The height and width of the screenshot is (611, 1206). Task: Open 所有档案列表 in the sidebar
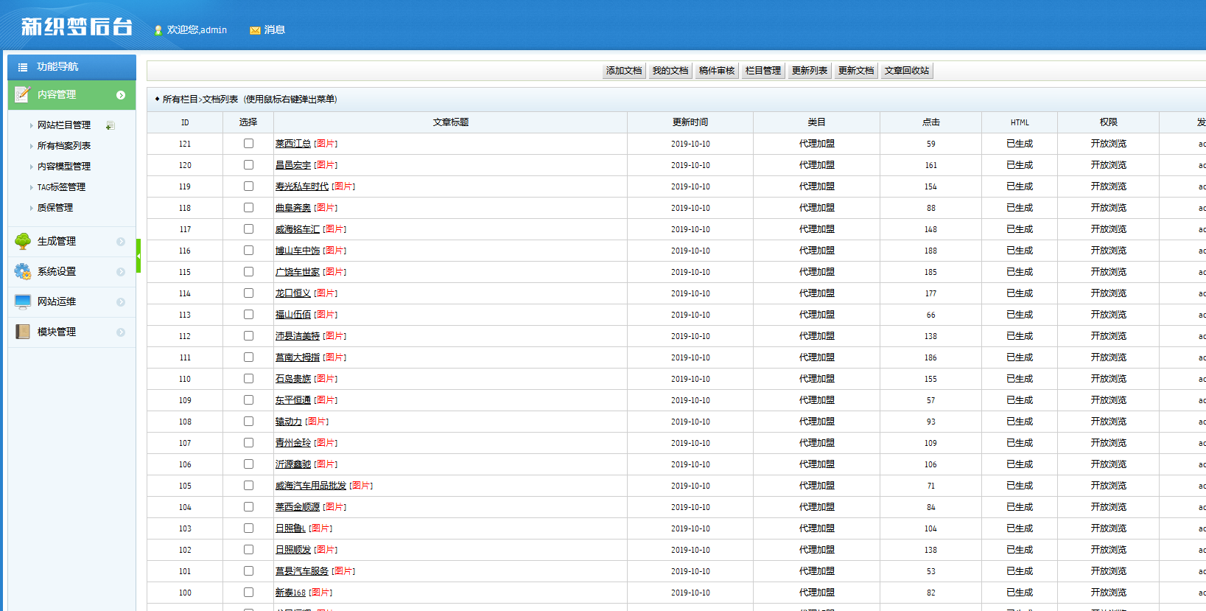(64, 146)
